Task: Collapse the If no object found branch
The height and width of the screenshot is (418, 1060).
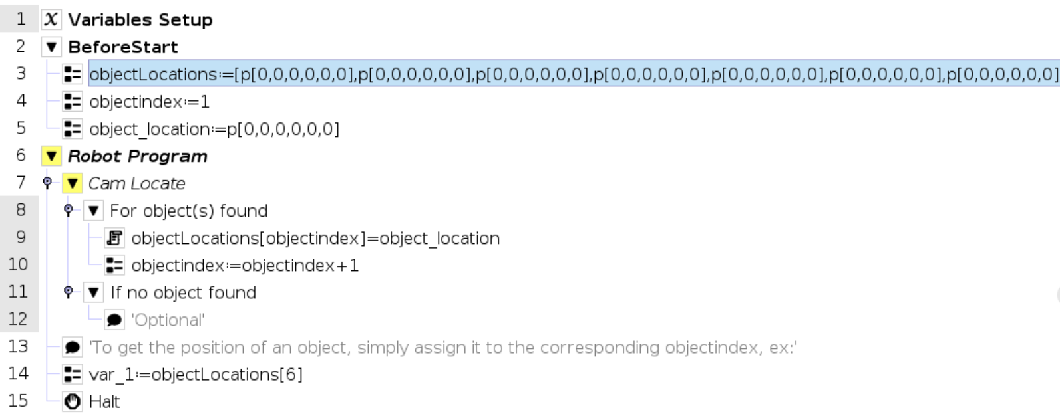Action: point(93,293)
